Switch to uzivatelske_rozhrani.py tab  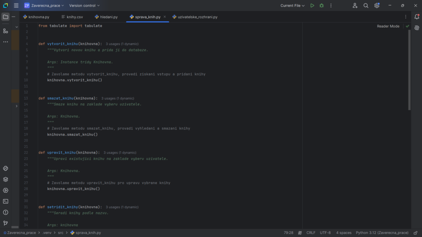click(195, 17)
